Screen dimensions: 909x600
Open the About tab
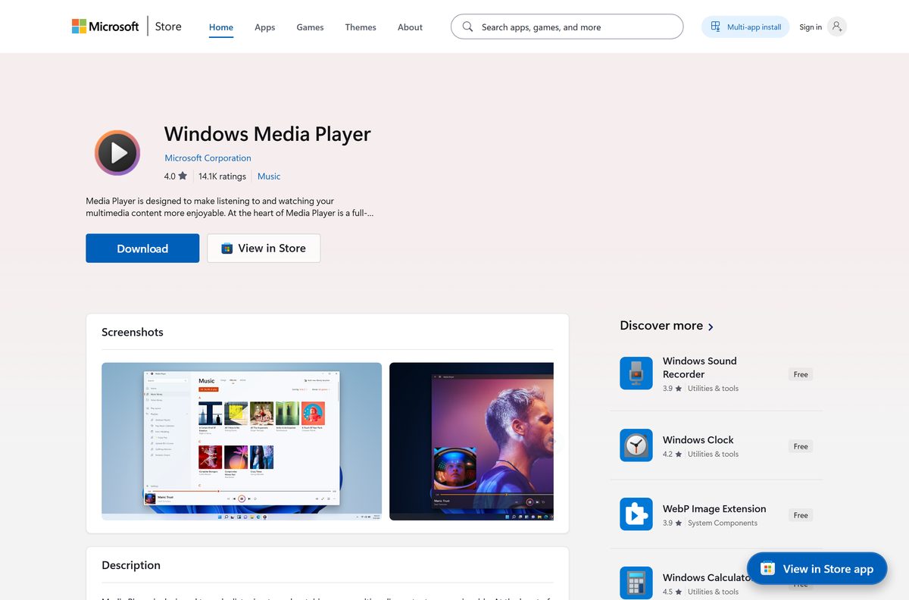coord(410,27)
